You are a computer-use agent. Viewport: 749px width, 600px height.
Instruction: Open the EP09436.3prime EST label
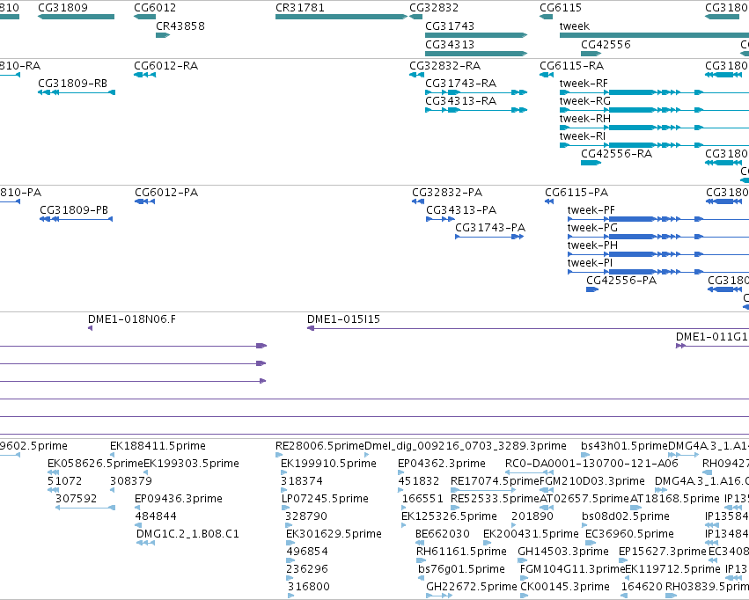[178, 499]
